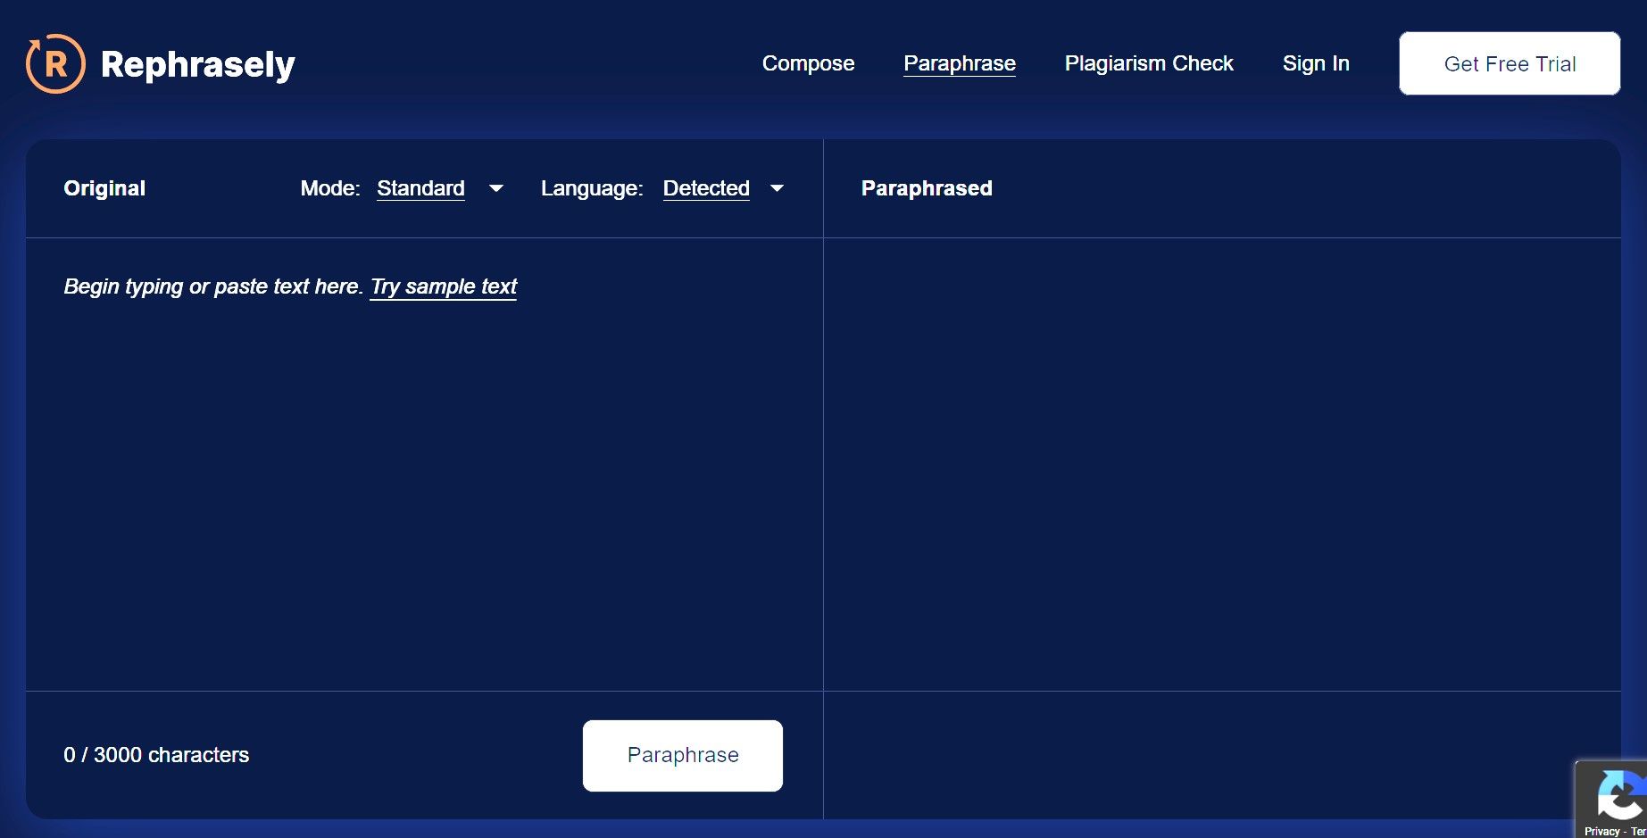1647x838 pixels.
Task: Click the "0 / 3000 characters" counter
Action: [x=156, y=755]
